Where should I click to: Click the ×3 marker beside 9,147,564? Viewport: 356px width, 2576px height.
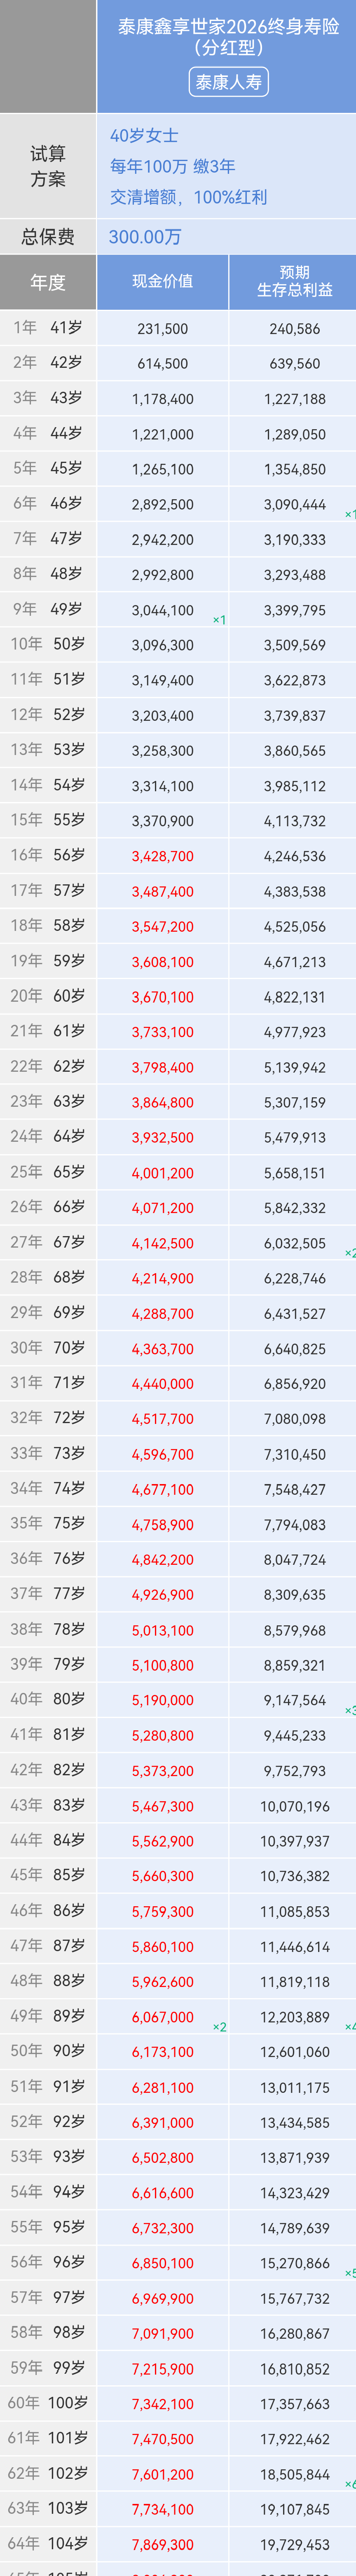pos(350,1710)
